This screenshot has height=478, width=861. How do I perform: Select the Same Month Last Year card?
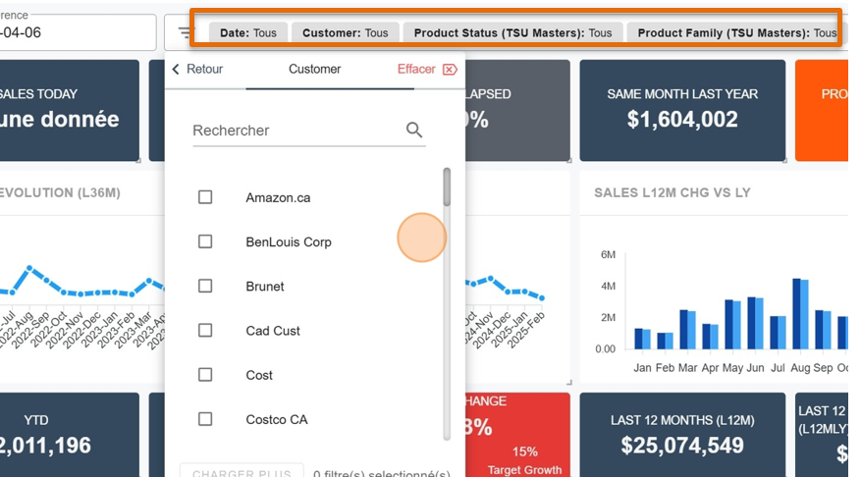pos(682,110)
